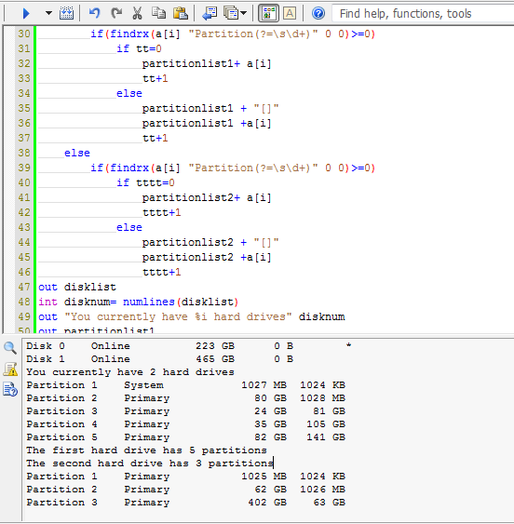Toggle the text "A" annotation button
Image resolution: width=514 pixels, height=524 pixels.
coord(290,13)
